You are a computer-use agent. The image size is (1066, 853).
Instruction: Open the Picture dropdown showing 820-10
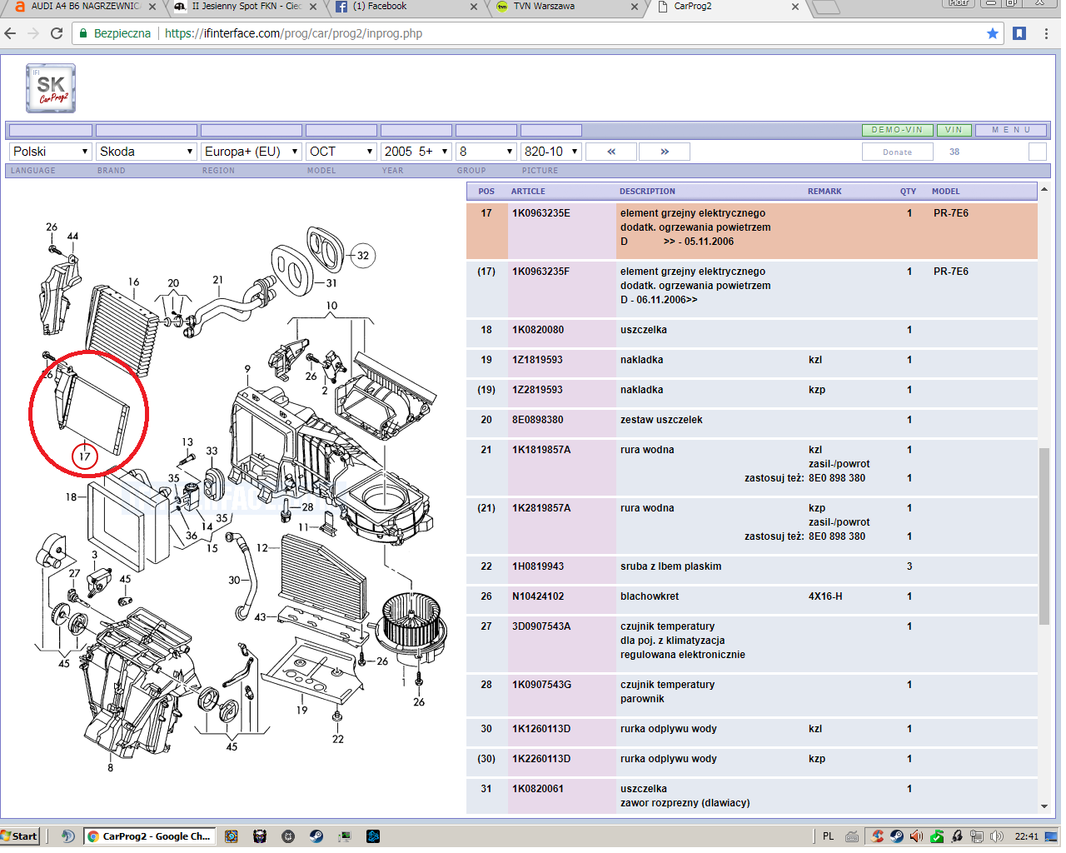[550, 152]
